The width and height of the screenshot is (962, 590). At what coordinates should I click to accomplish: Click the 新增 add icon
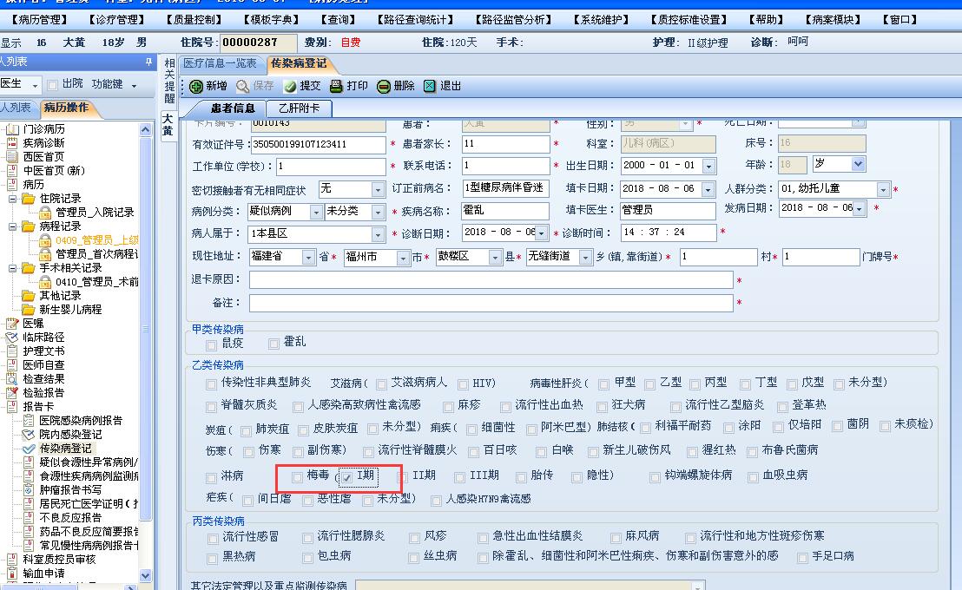(196, 87)
